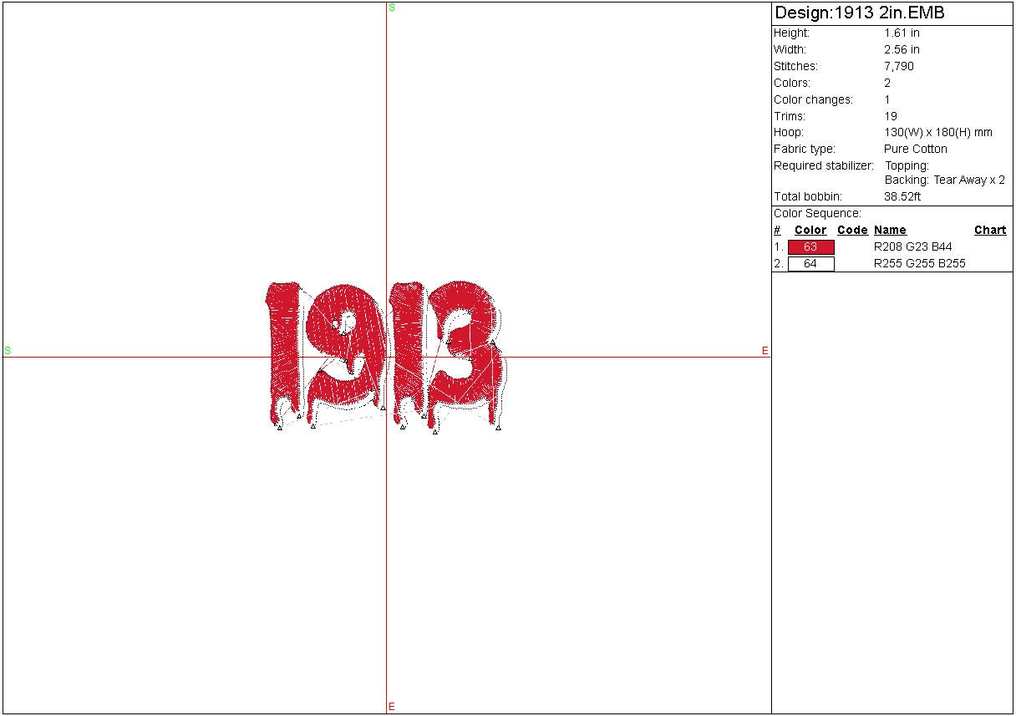The image size is (1016, 716).
Task: Click the red E marker at bottom
Action: coord(391,707)
